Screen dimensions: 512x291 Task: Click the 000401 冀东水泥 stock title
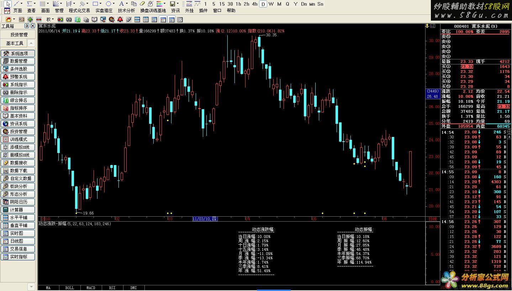(x=476, y=26)
